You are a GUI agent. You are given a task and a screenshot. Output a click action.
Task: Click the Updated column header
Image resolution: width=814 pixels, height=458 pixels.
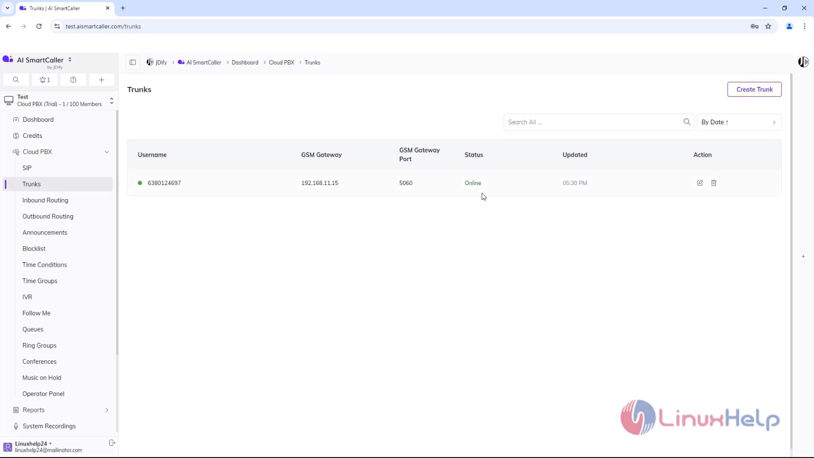point(575,155)
